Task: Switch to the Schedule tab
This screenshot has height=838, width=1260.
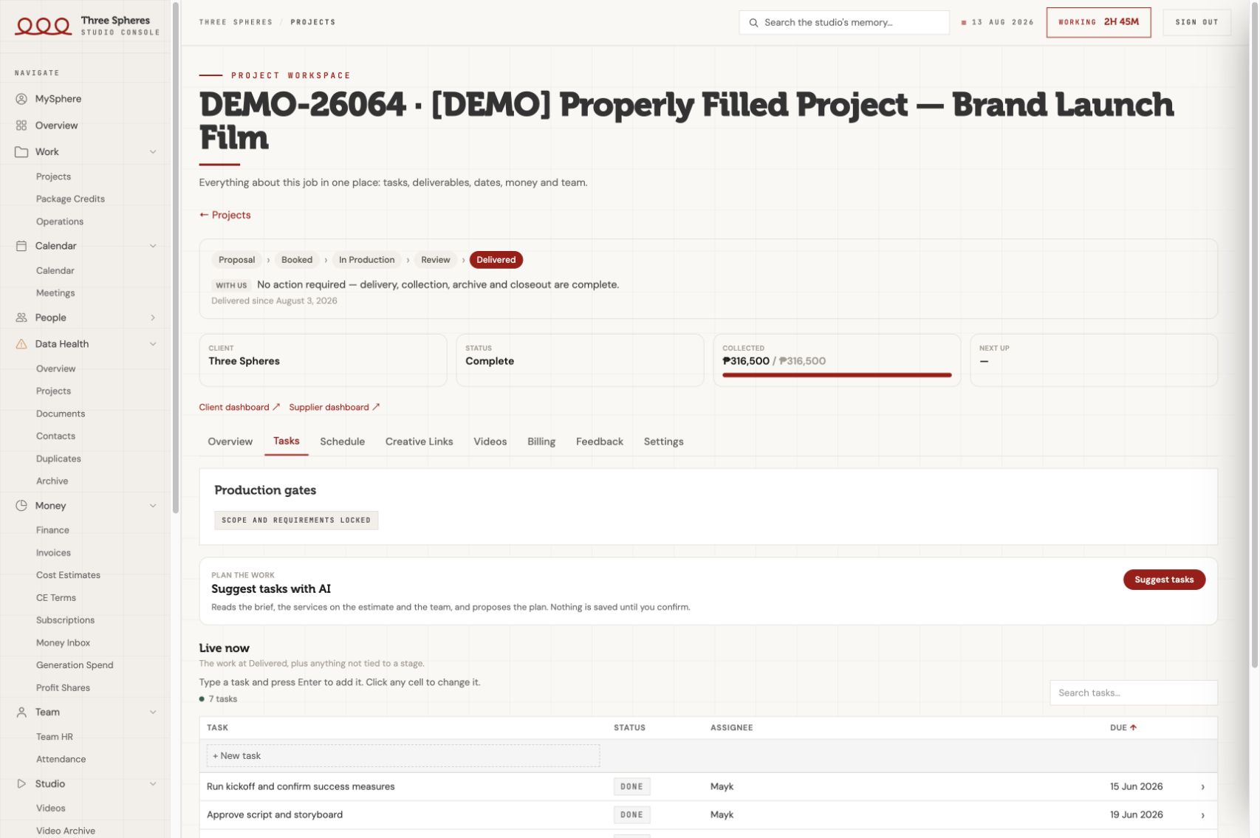Action: [342, 442]
